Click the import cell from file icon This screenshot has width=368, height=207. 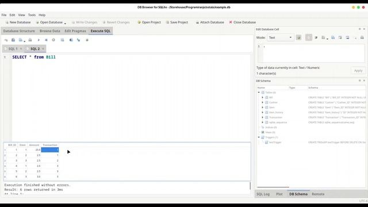click(x=340, y=37)
